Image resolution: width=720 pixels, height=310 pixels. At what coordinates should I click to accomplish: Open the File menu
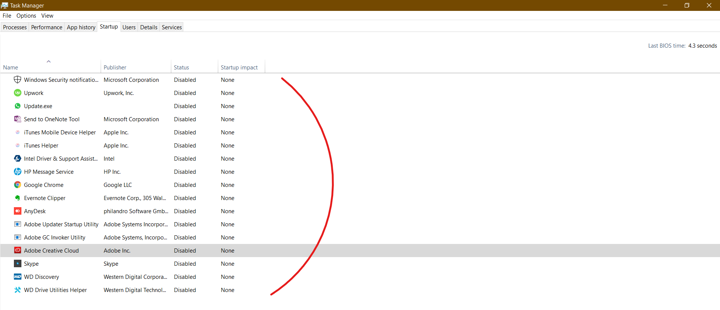tap(7, 15)
